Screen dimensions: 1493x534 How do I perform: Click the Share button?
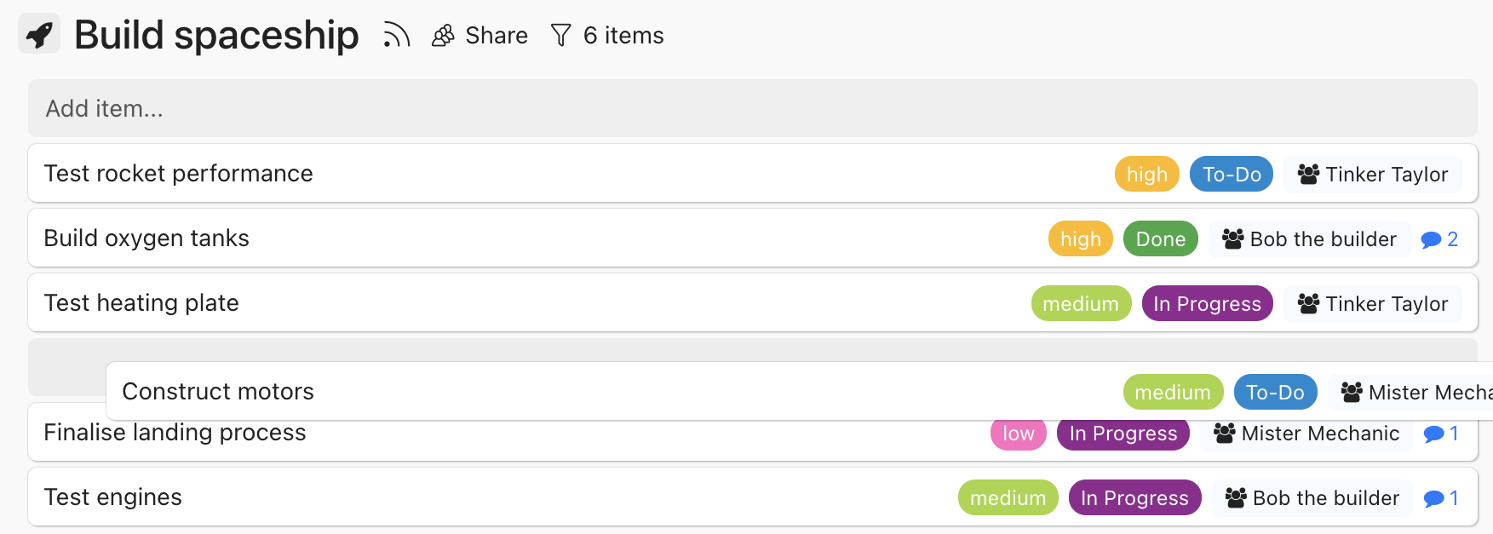[495, 35]
